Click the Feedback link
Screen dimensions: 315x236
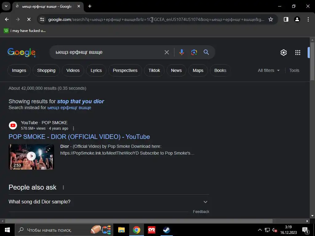click(201, 212)
